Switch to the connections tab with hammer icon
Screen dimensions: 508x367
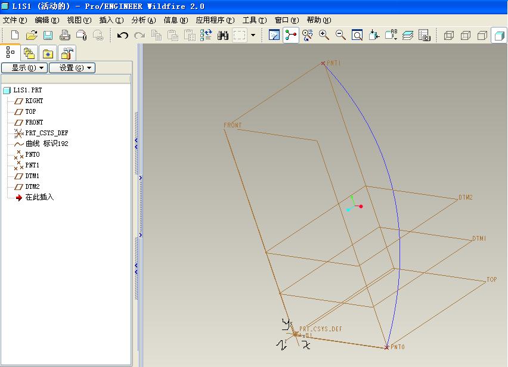pos(67,53)
